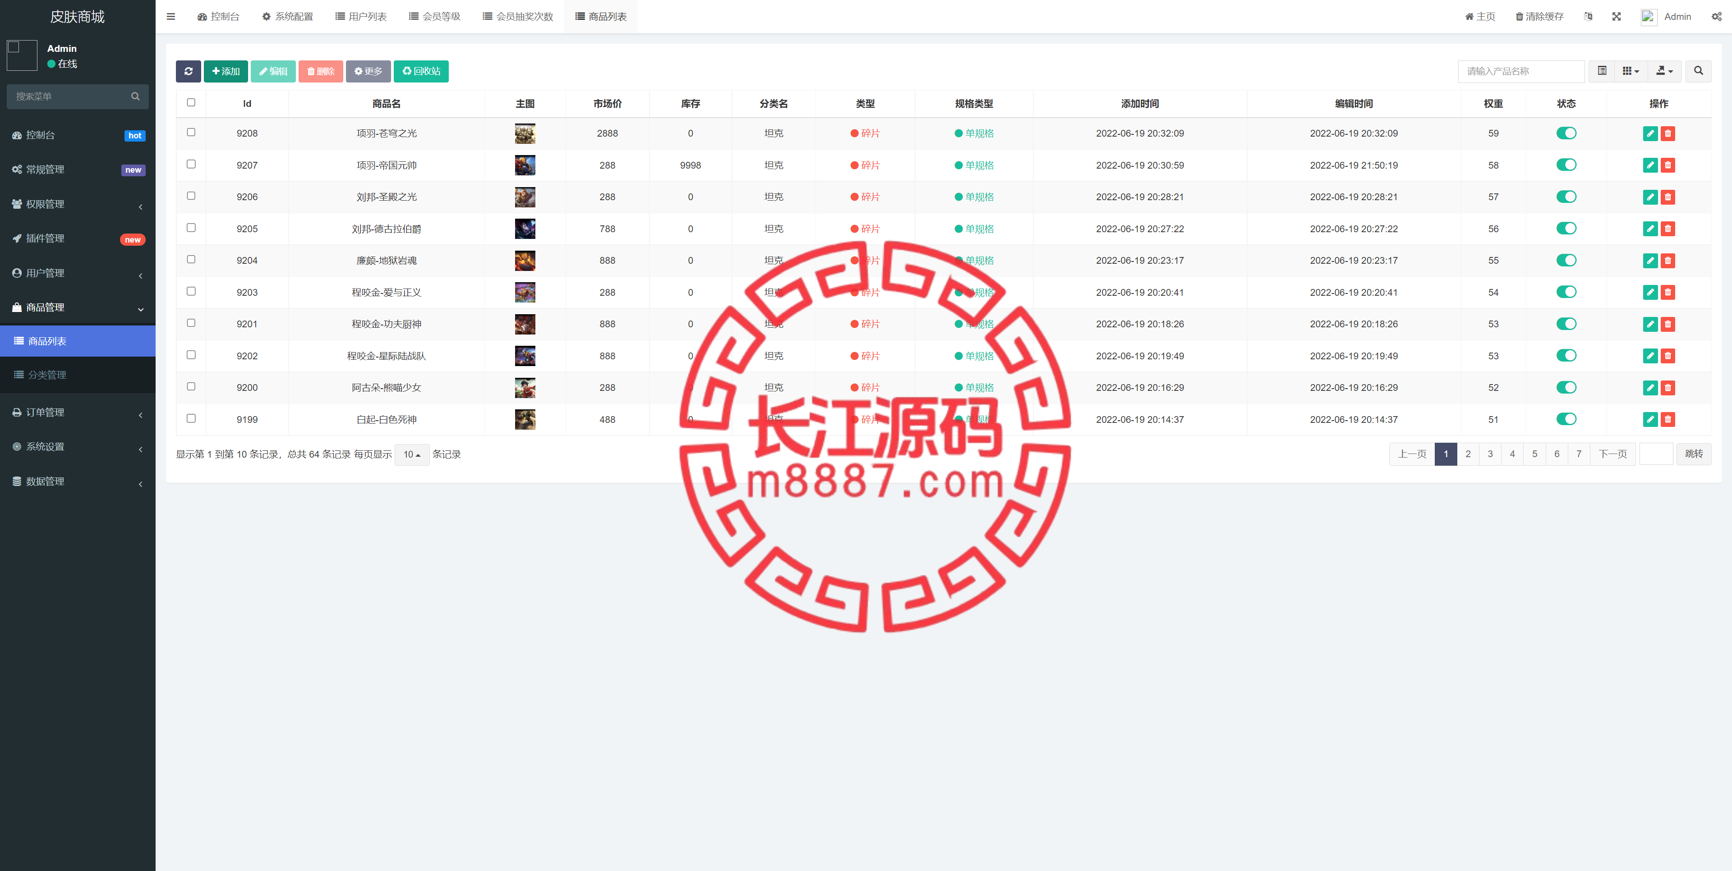This screenshot has width=1732, height=871.
Task: Click Admin avatar image in top header
Action: [x=1649, y=17]
